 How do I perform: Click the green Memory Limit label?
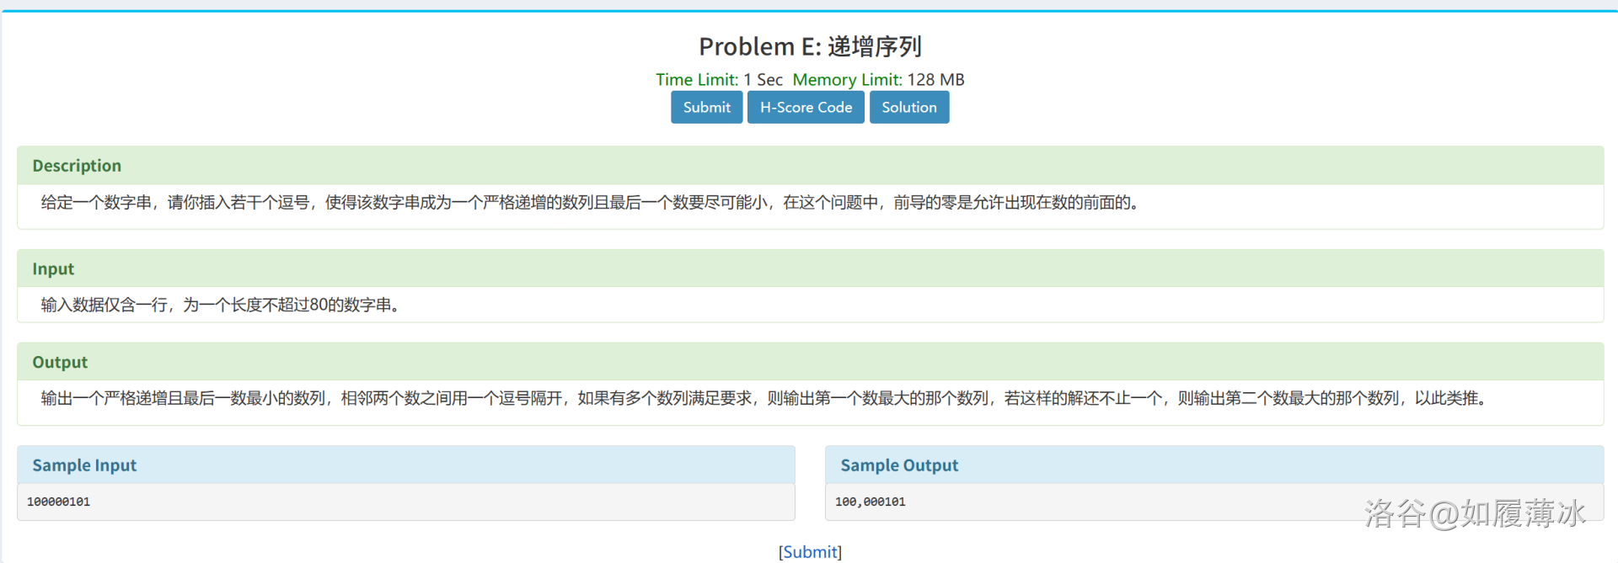click(847, 80)
